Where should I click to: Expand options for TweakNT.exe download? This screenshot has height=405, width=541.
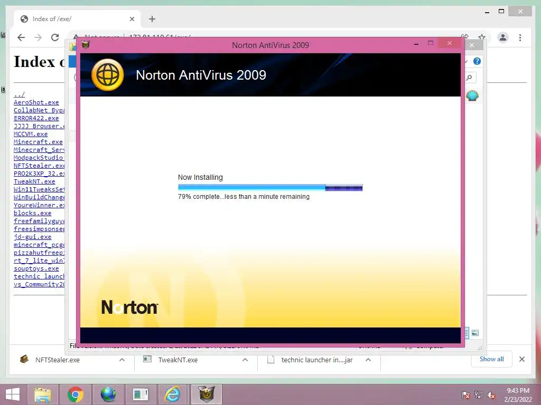(x=245, y=360)
